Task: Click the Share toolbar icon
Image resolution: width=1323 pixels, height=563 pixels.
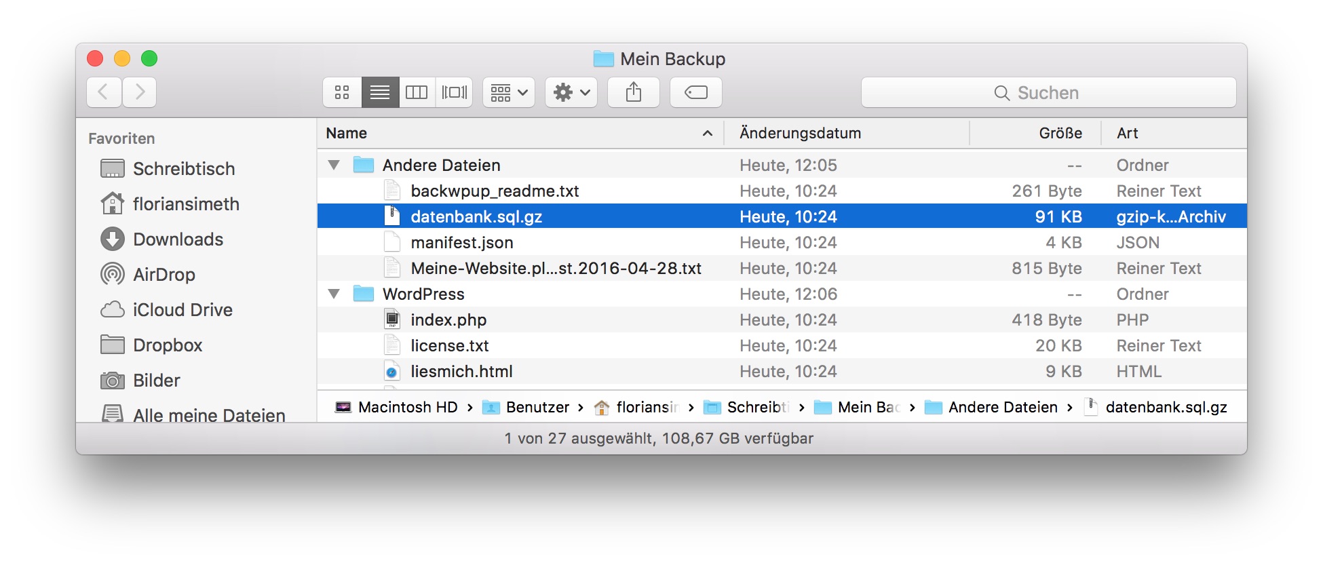Action: pos(633,92)
